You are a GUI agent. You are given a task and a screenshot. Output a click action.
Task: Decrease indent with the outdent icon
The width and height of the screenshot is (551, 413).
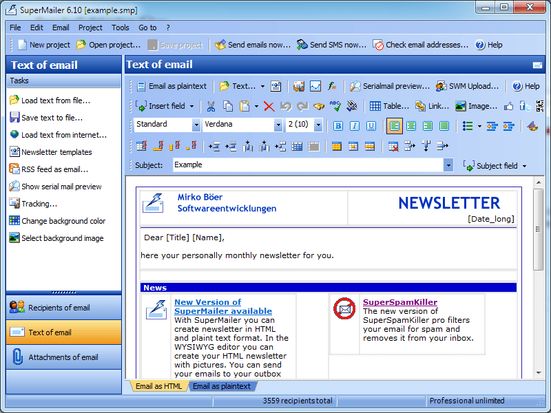click(x=492, y=126)
